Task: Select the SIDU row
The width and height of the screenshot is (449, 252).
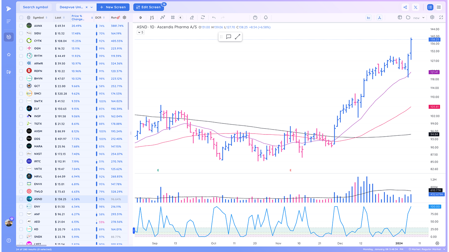Action: coord(72,33)
